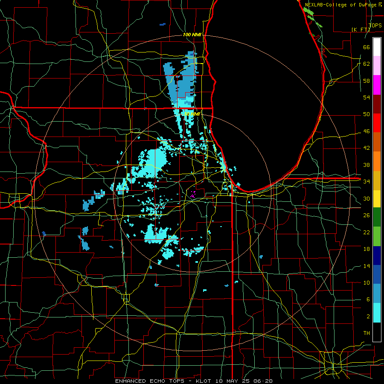Click the ENHANCED ECHO TOPS caption at bottom
This screenshot has height=384, width=384.
(x=194, y=381)
